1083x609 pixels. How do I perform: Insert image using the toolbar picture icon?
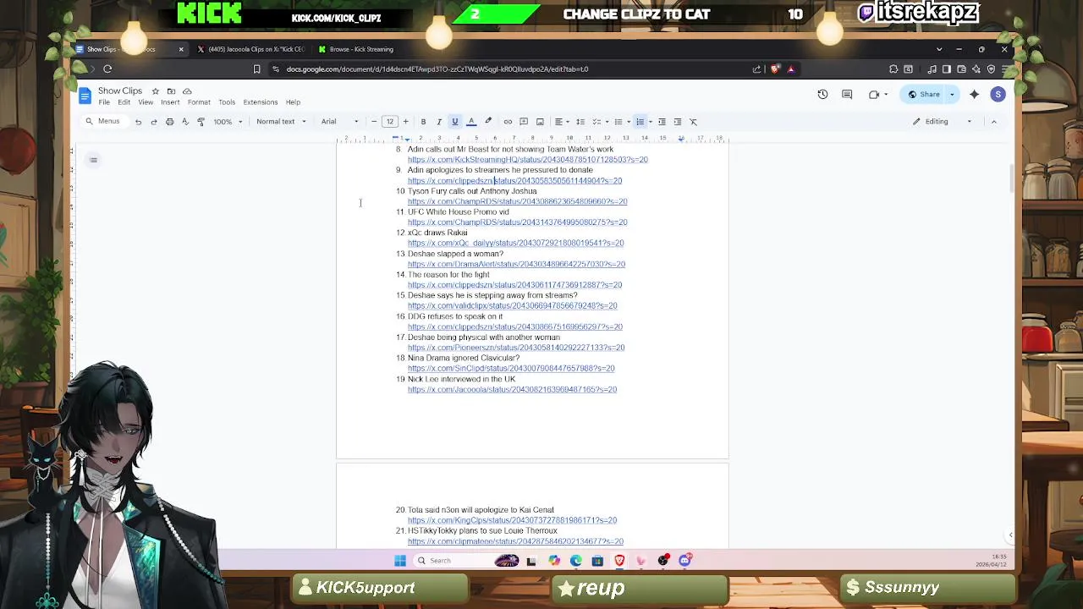pyautogui.click(x=540, y=122)
